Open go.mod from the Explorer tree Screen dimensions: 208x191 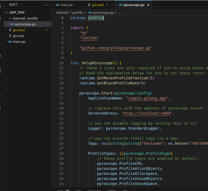coord(19,30)
